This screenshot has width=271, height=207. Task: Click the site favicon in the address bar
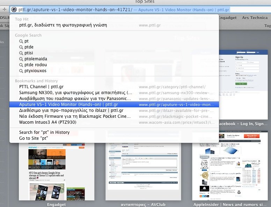14,9
